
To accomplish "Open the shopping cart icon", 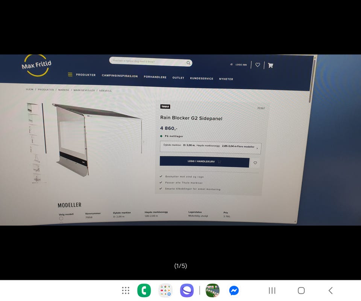I will pos(270,65).
